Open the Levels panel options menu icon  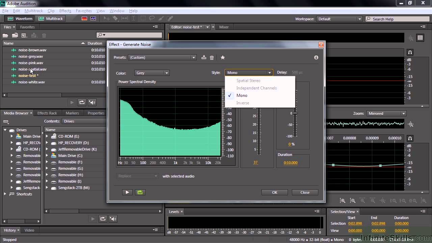(317, 211)
